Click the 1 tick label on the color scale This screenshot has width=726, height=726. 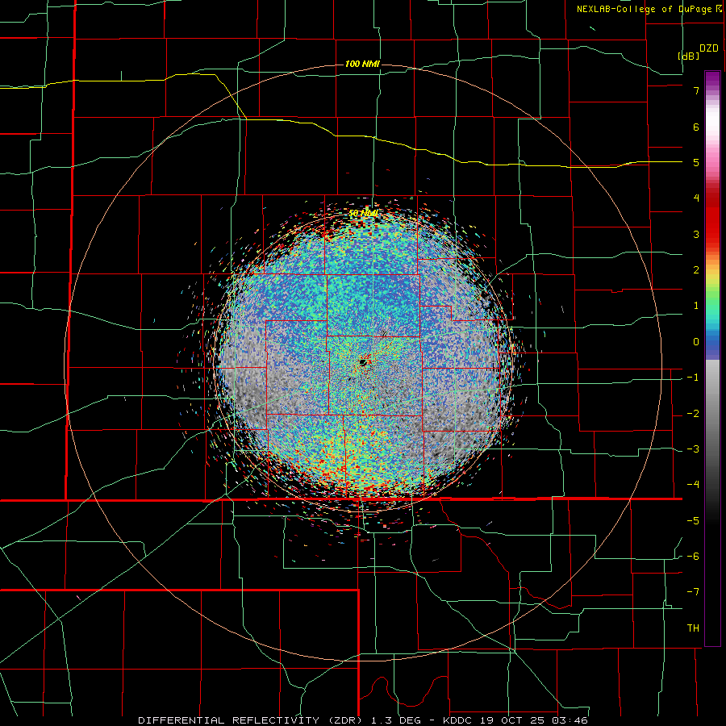[x=696, y=306]
